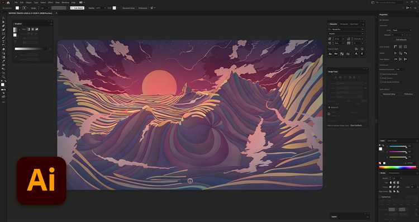
Task: Open the Character panel options menu
Action: 364,24
